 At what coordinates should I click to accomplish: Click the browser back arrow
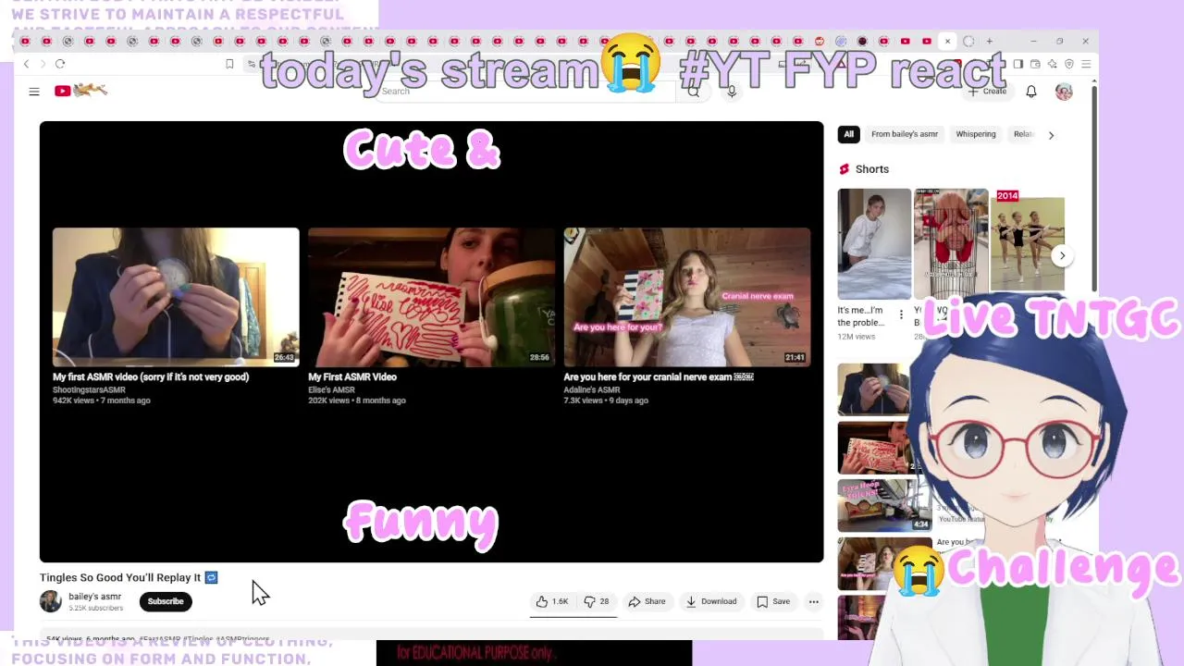pyautogui.click(x=26, y=64)
